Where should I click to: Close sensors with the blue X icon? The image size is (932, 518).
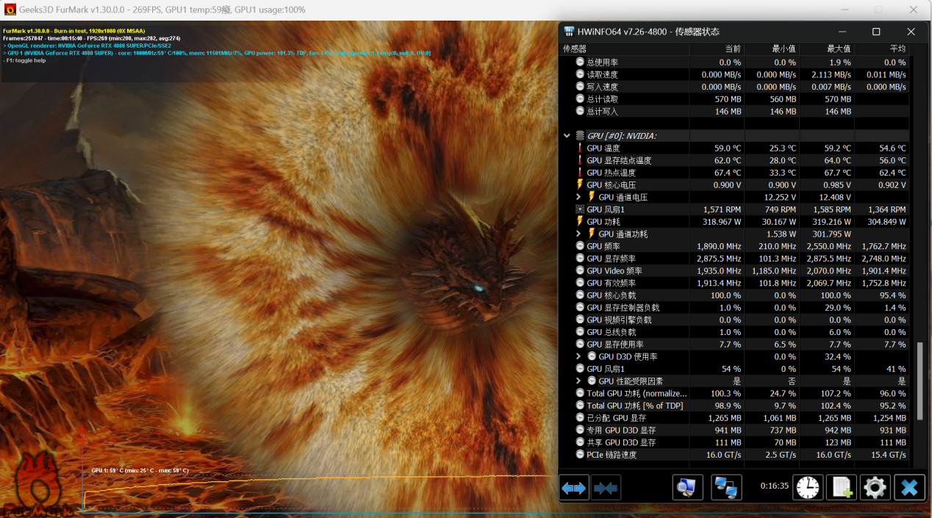909,487
